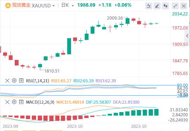Click the 1785.65 price axis label
The image size is (190, 131).
(x=180, y=74)
